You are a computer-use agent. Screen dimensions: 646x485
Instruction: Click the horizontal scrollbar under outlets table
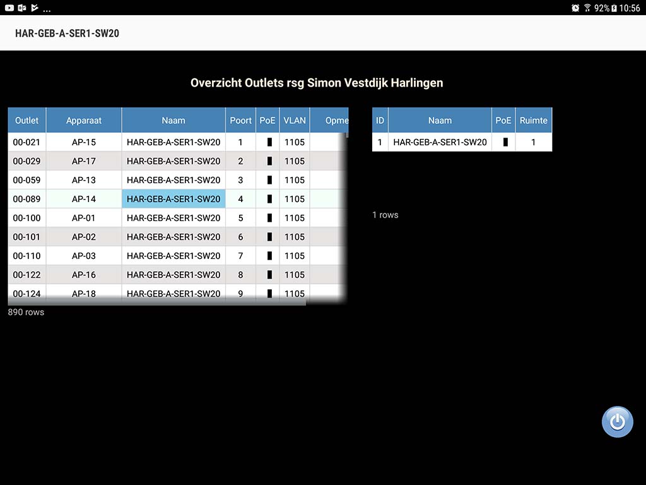[157, 302]
